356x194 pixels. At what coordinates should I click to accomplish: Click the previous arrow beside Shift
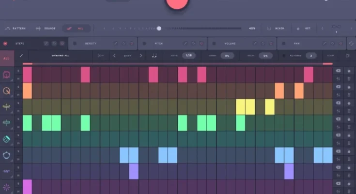tap(114, 56)
